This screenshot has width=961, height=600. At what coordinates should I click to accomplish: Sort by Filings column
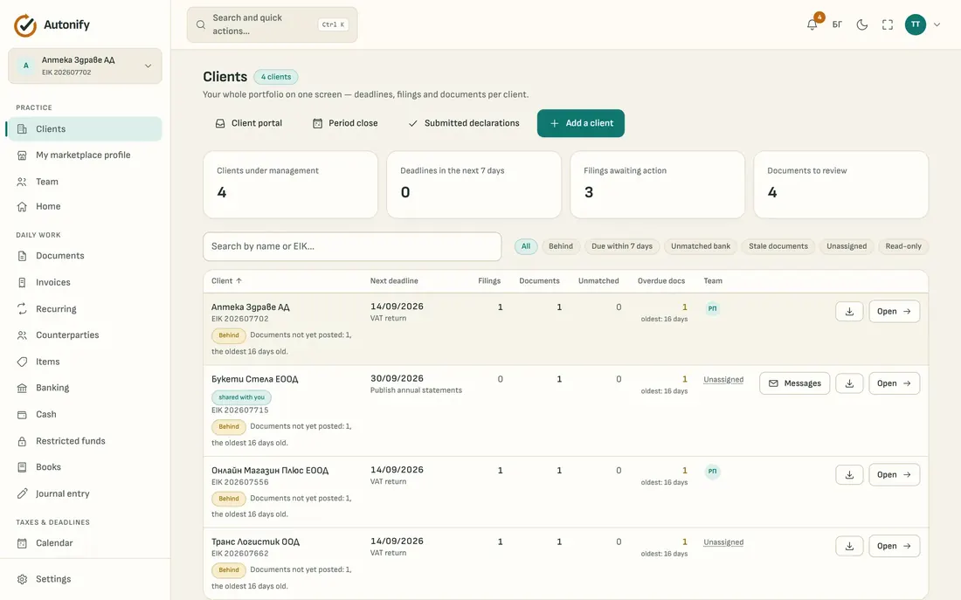tap(489, 280)
